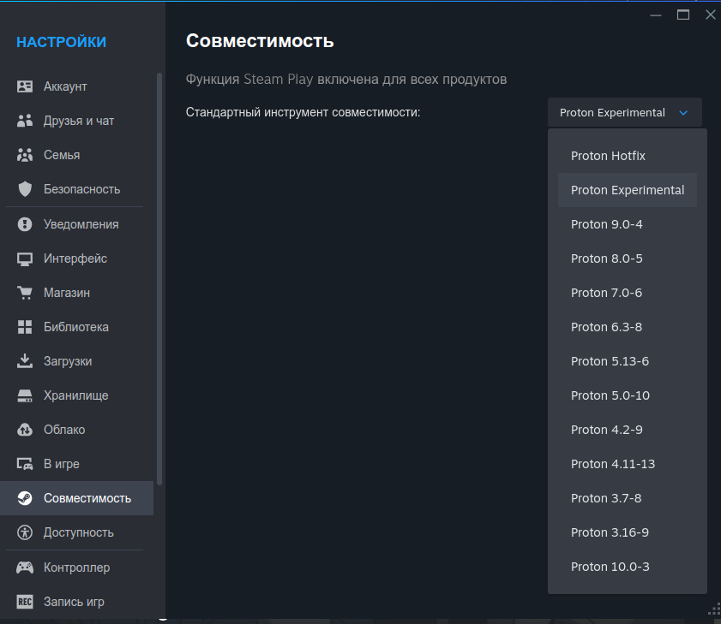Viewport: 721px width, 624px height.
Task: Open the Store shopping cart icon
Action: [x=26, y=293]
